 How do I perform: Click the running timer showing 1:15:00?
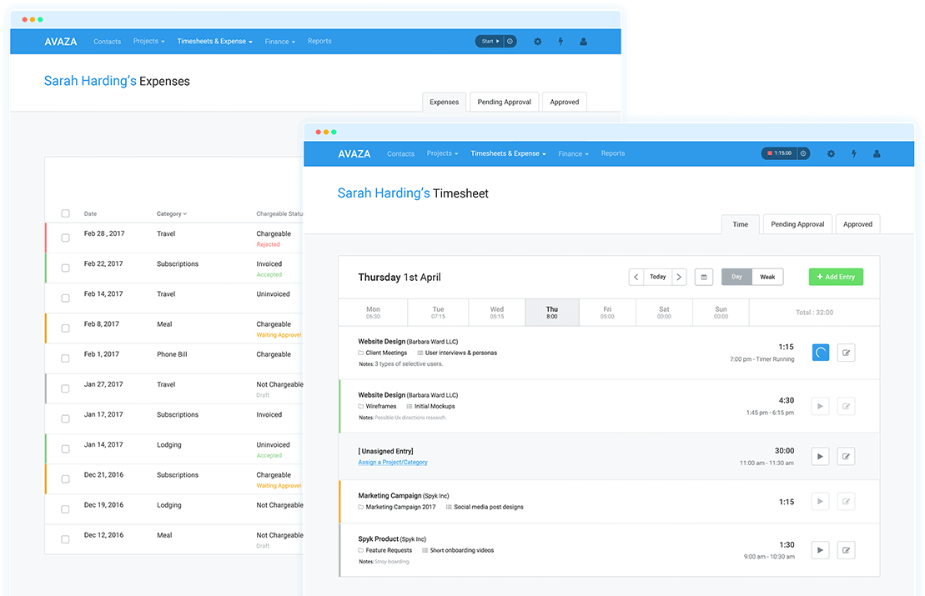782,153
